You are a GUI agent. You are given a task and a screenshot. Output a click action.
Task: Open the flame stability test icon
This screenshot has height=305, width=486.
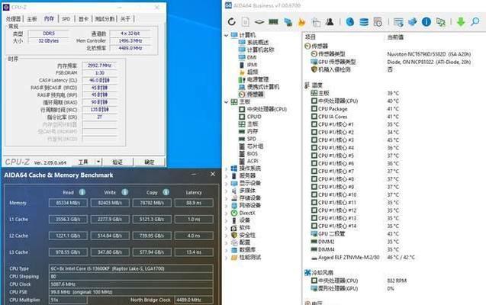coord(301,21)
